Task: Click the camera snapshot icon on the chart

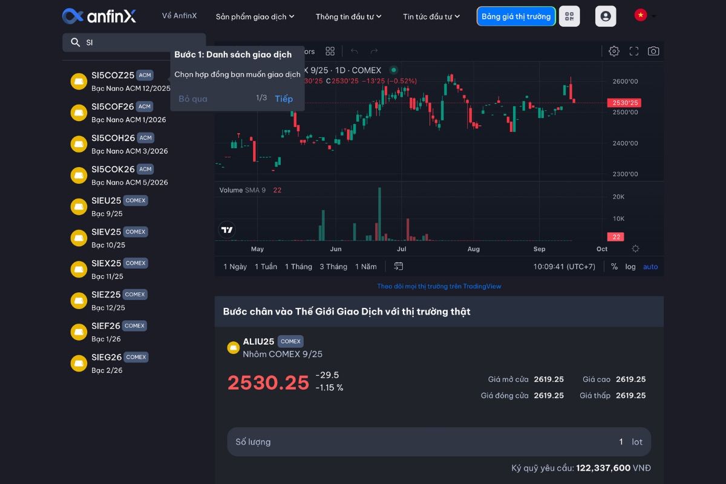Action: coord(653,51)
